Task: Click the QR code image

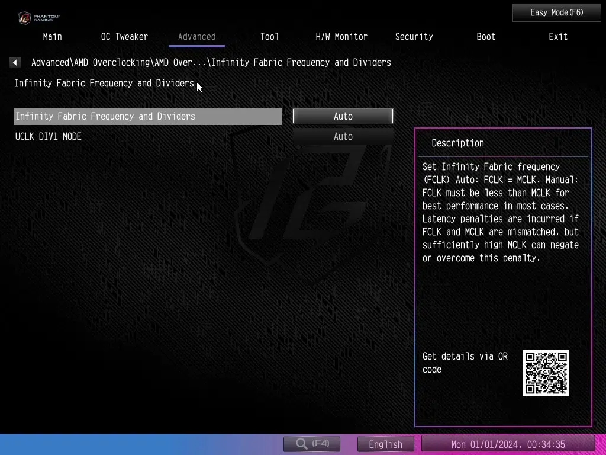Action: [546, 373]
